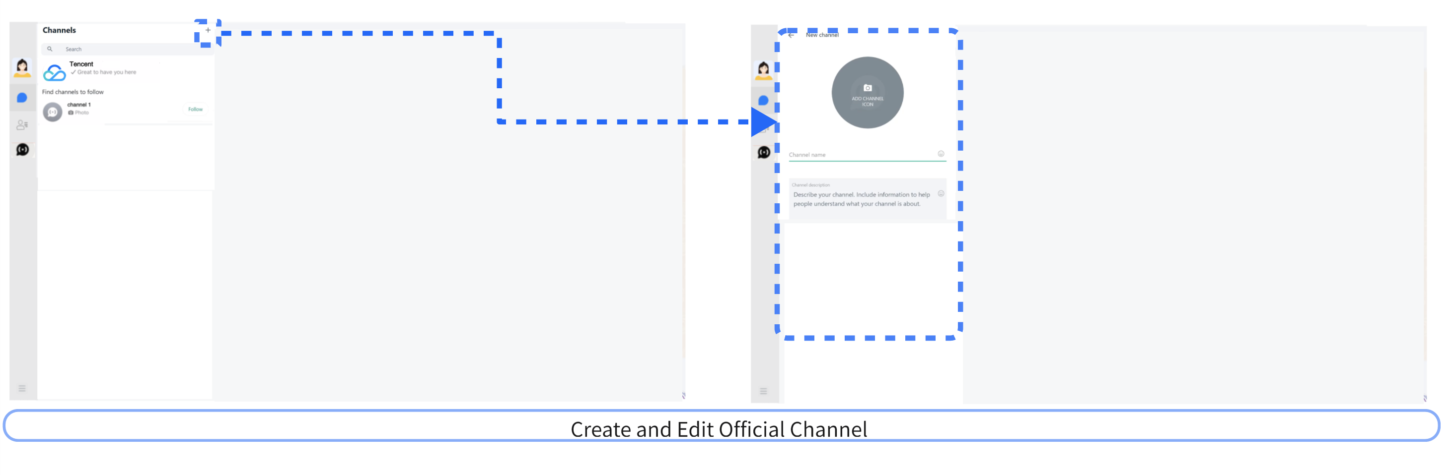The height and width of the screenshot is (475, 1454).
Task: Select black channels icon in Channels screen sidebar
Action: (22, 150)
